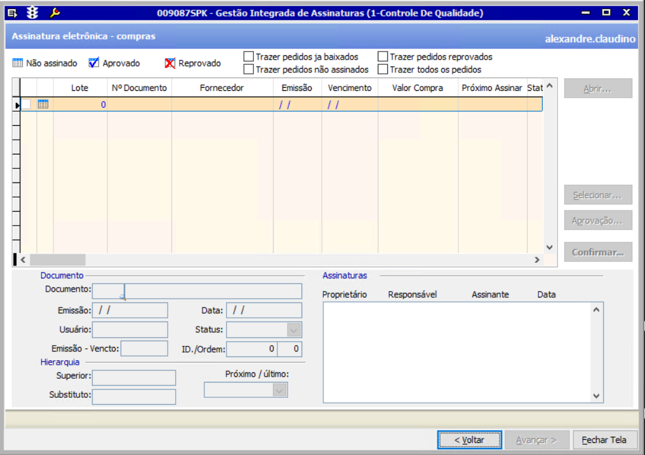
Task: Click the Fechar Tela button
Action: click(604, 440)
